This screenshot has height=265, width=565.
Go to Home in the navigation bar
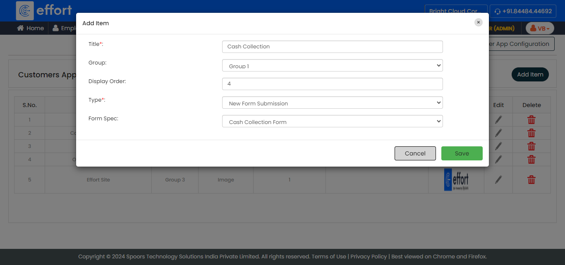[30, 28]
